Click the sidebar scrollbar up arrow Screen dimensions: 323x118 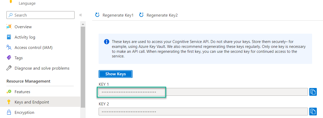tap(83, 24)
